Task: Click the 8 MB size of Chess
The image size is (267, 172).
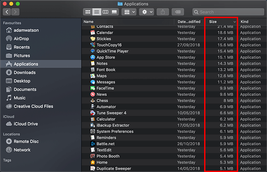Action: pyautogui.click(x=228, y=101)
